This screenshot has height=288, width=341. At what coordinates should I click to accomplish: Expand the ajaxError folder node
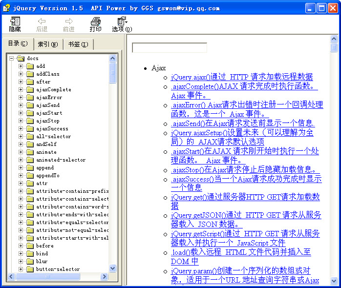tap(21, 97)
